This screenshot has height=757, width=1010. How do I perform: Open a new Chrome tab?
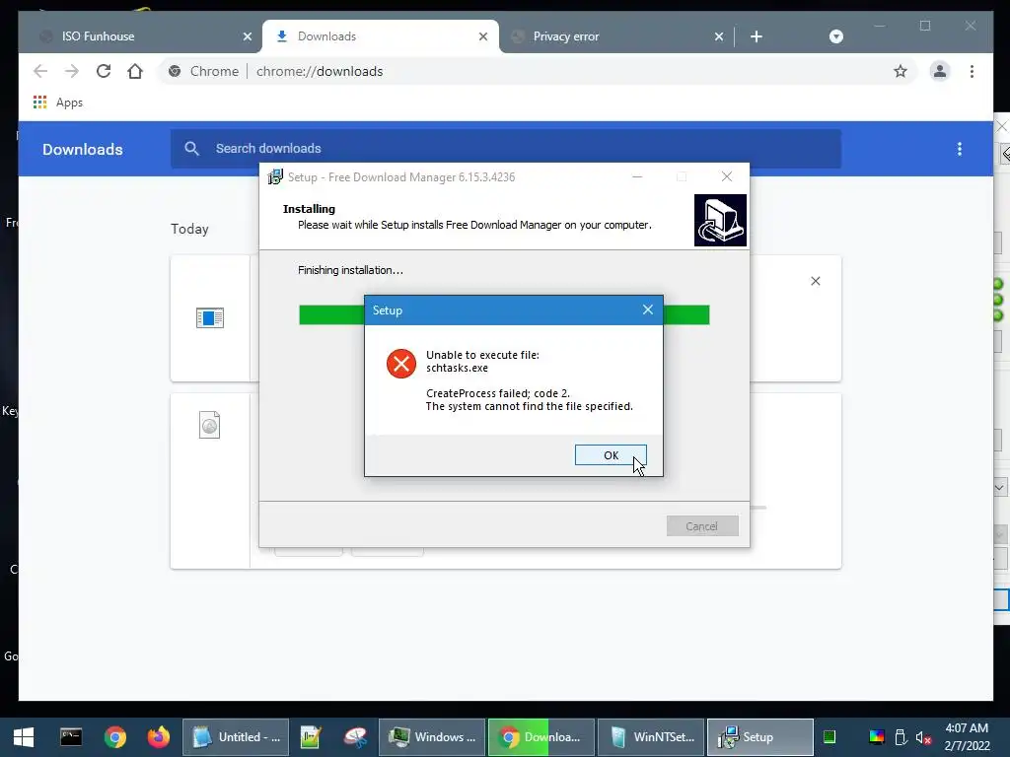pos(757,36)
